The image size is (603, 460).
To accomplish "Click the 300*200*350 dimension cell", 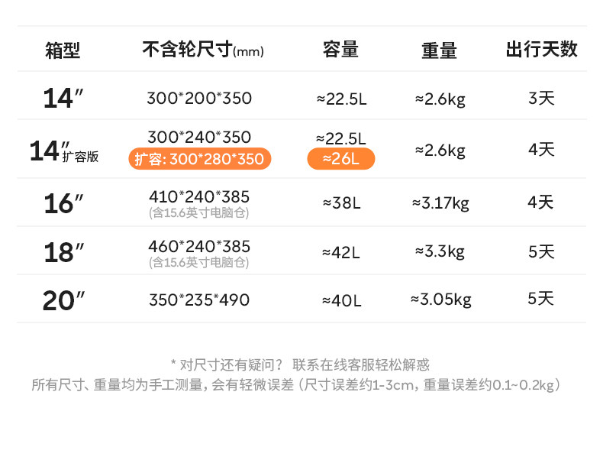I will pos(199,99).
